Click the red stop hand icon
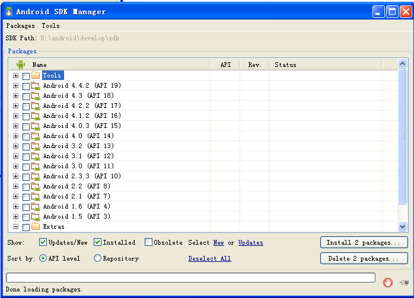The width and height of the screenshot is (414, 298). point(387,283)
